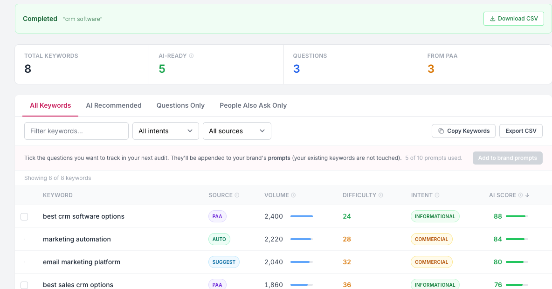
Task: Click the Questions count card
Action: [351, 64]
